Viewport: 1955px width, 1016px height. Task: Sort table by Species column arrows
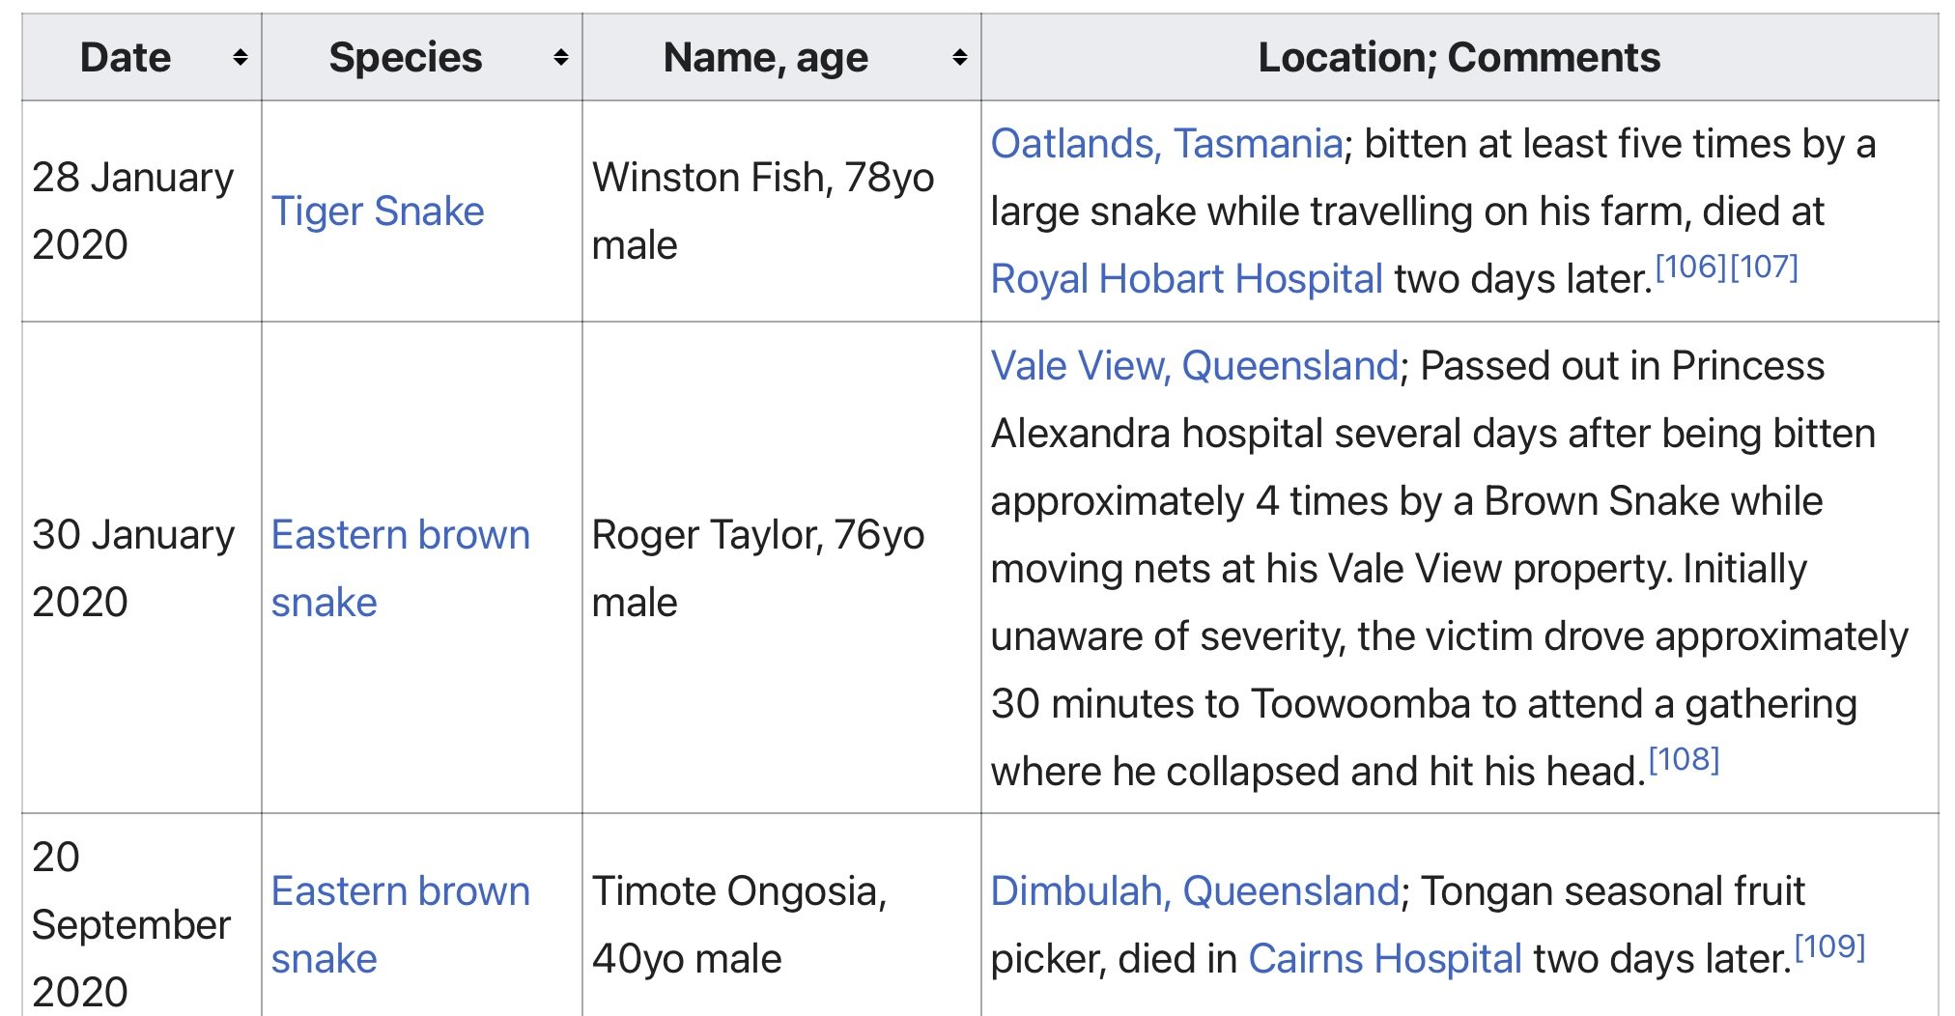(x=560, y=58)
